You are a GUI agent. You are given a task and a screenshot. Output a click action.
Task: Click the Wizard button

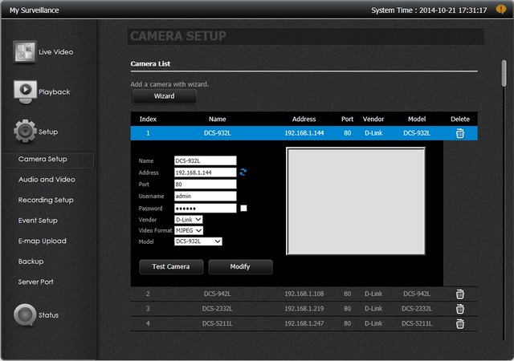pos(164,96)
